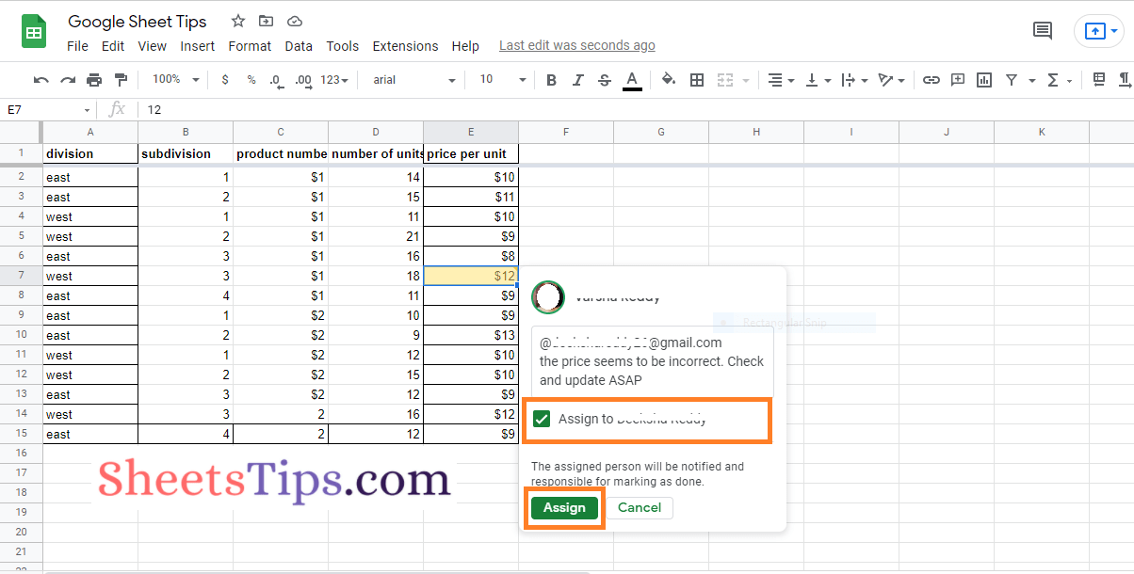Click the Assign button
Image resolution: width=1134 pixels, height=574 pixels.
(564, 507)
